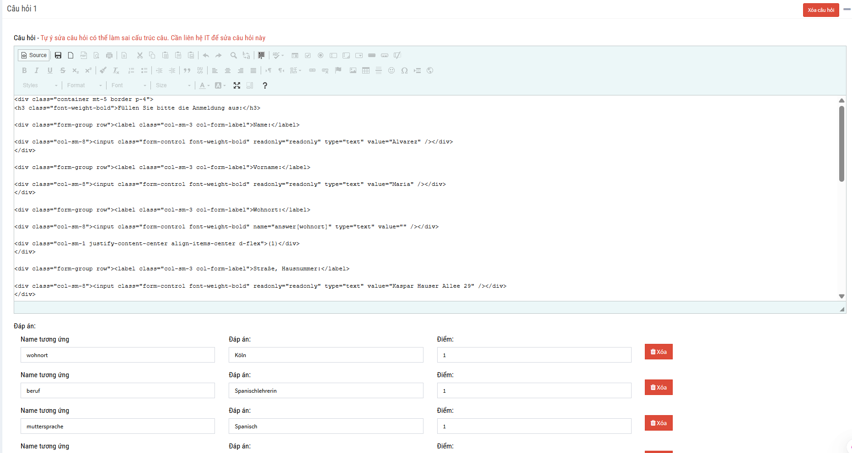This screenshot has height=453, width=852.
Task: Maximize the editor with the fullscreen icon
Action: (x=237, y=85)
